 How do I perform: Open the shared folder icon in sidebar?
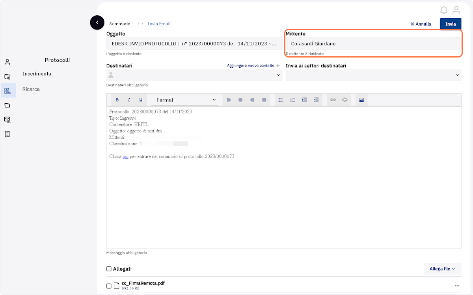(7, 77)
